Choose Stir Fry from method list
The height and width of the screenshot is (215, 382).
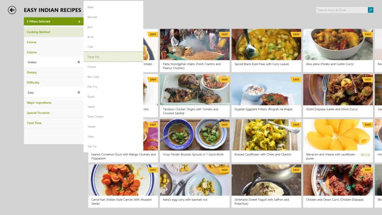point(113,146)
